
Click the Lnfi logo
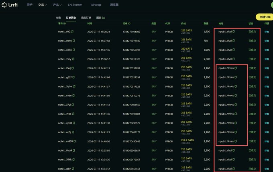(9, 5)
